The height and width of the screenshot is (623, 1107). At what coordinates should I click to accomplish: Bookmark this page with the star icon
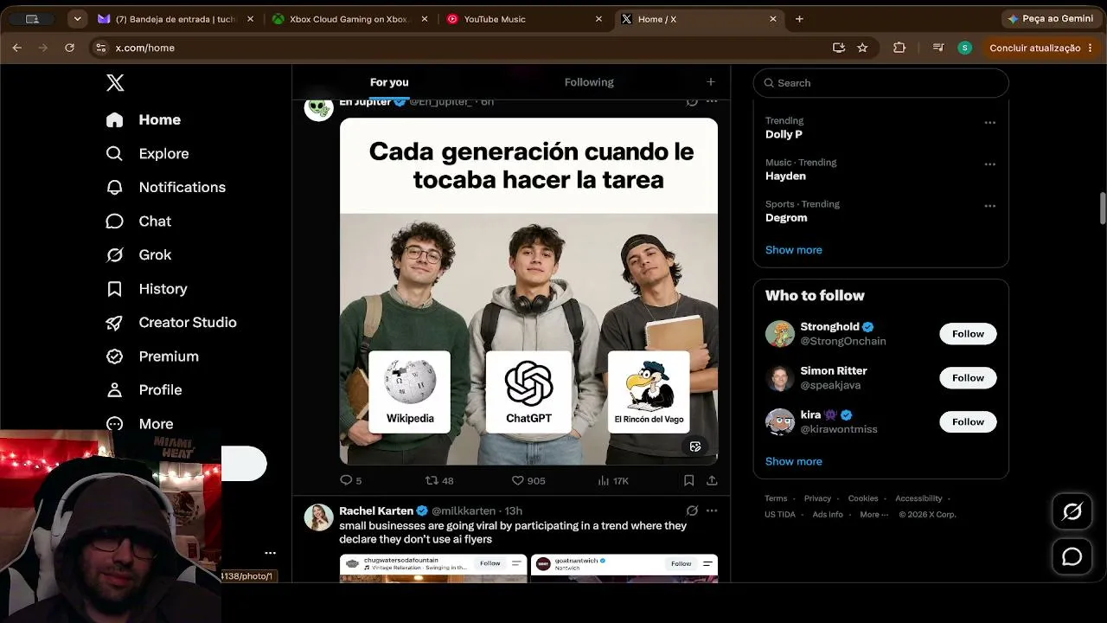coord(862,48)
